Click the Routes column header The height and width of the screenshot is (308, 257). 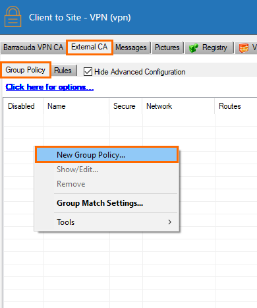tap(236, 106)
